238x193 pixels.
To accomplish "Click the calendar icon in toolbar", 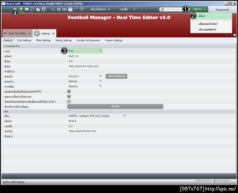I will pos(70,10).
